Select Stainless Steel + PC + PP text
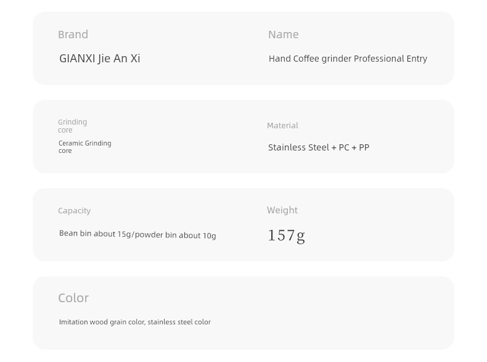The image size is (487, 362). pos(319,147)
